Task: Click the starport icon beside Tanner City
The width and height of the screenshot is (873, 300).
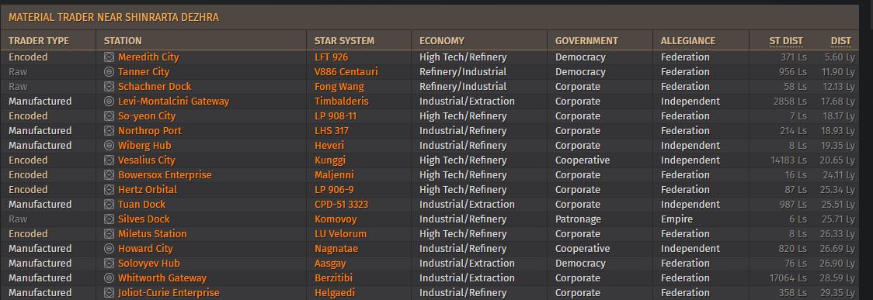Action: click(109, 71)
